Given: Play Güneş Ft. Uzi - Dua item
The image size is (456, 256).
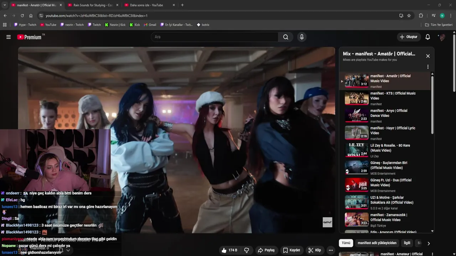Looking at the screenshot, I should click(x=385, y=186).
